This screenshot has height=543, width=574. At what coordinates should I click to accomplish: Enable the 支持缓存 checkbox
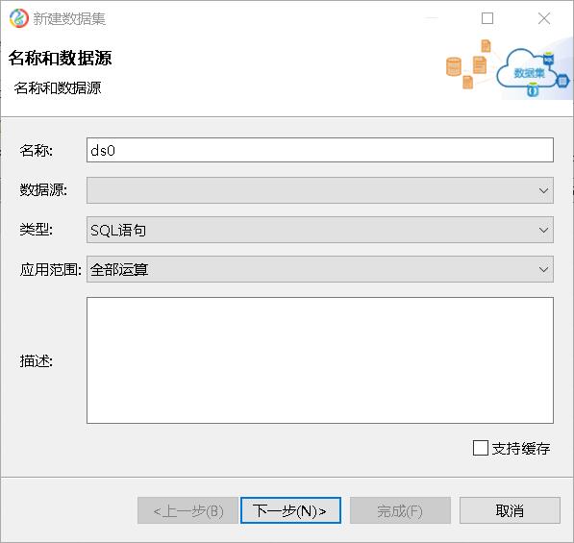coord(481,448)
